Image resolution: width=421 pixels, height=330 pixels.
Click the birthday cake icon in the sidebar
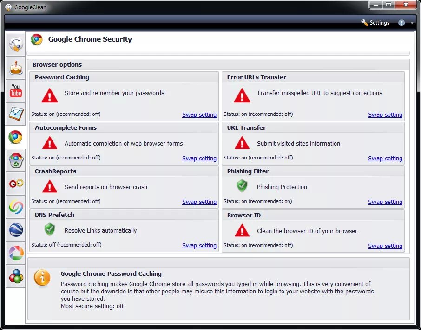(x=15, y=68)
